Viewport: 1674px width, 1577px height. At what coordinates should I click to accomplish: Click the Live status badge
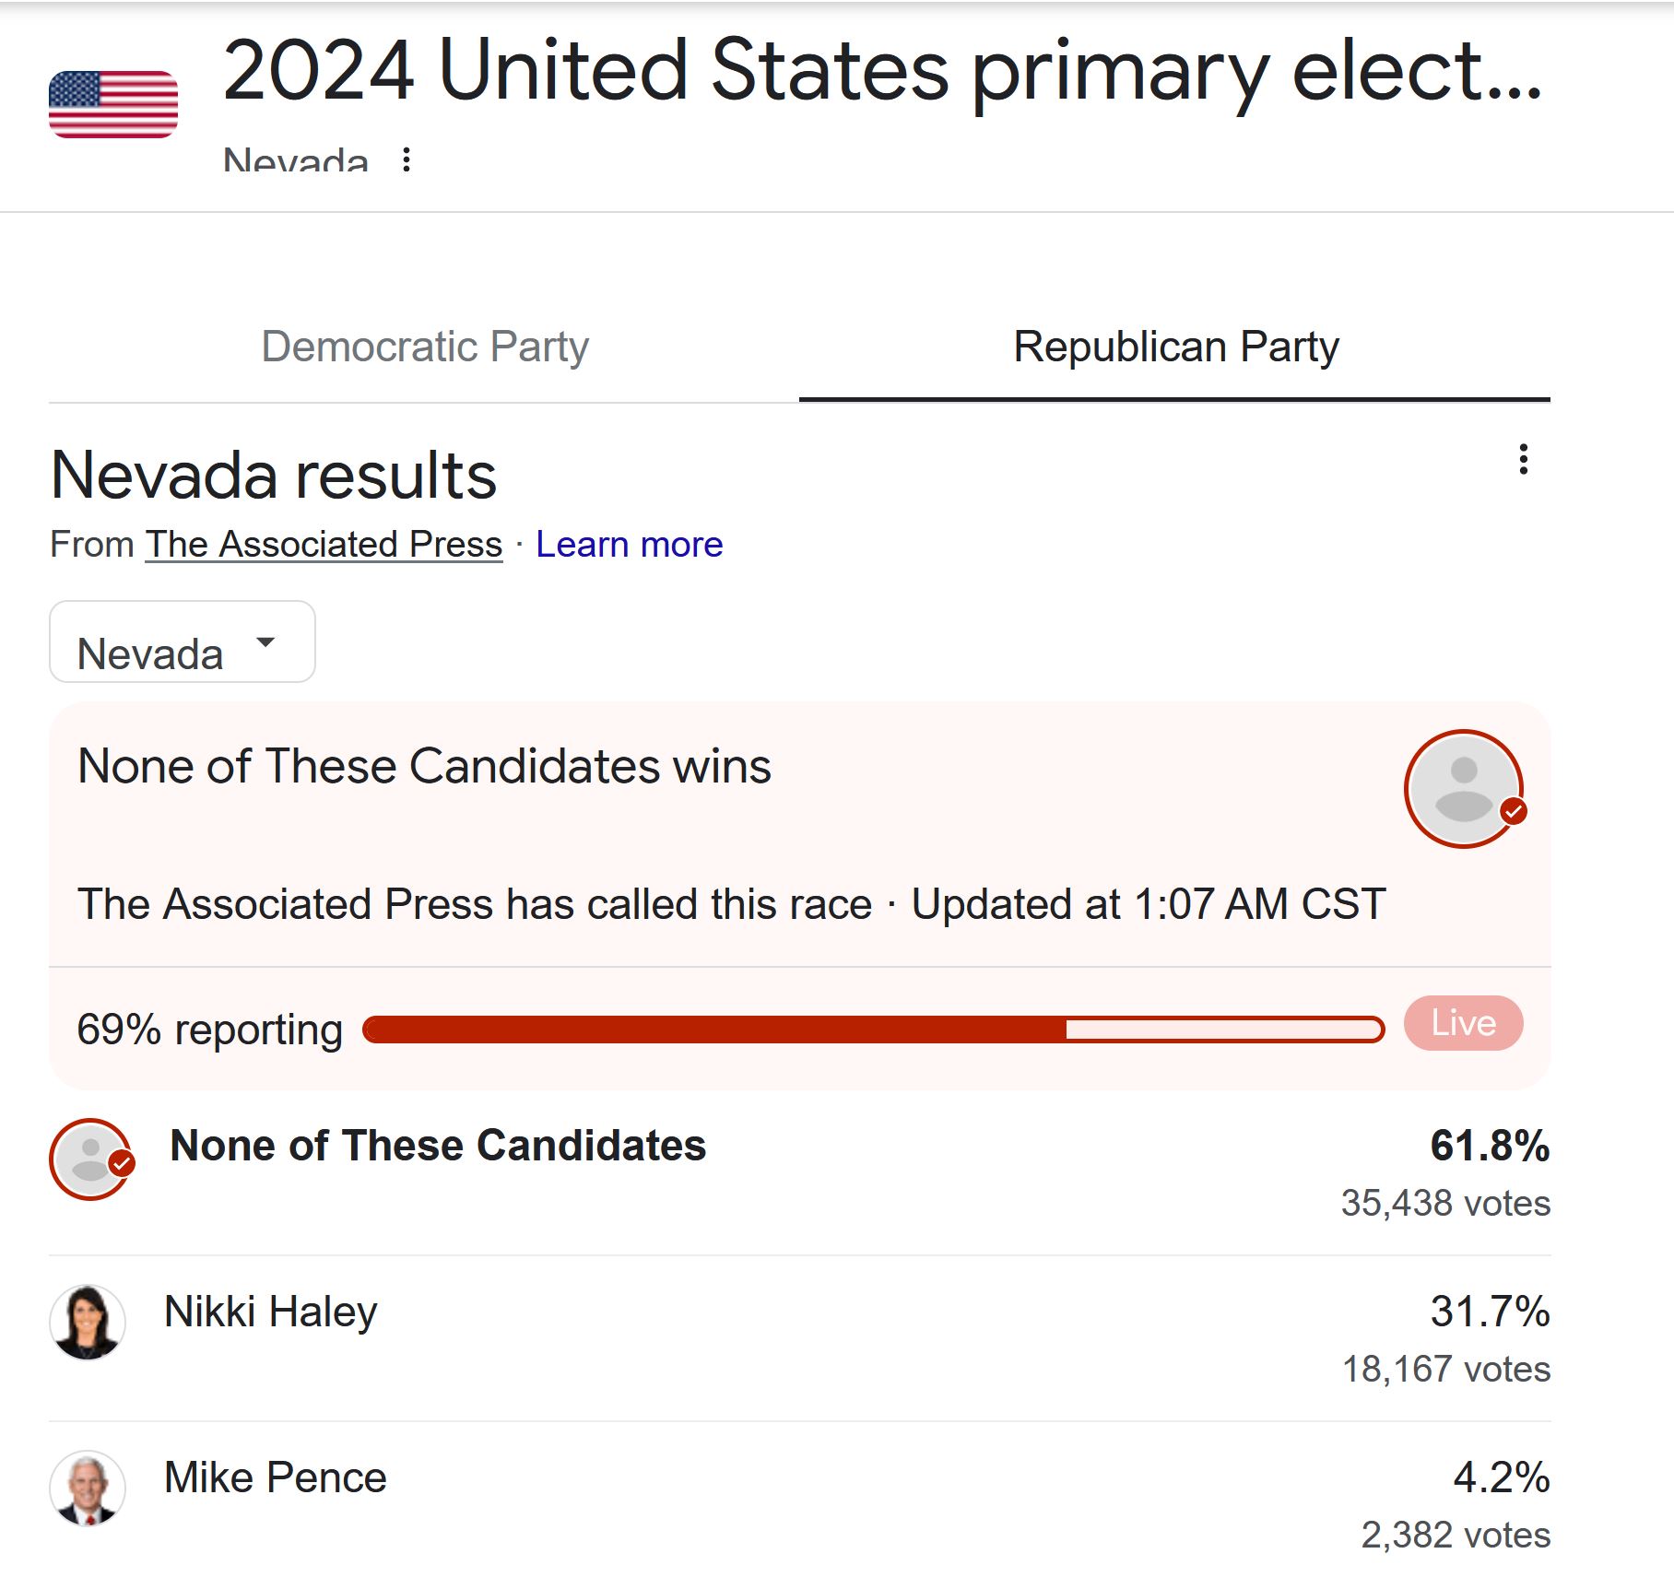click(1464, 1023)
